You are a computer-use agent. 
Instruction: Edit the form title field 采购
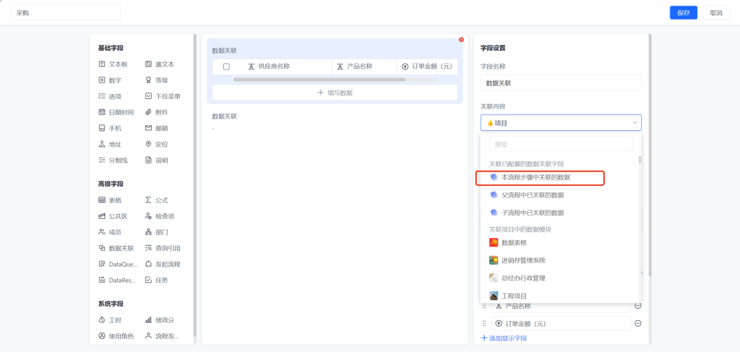(x=66, y=13)
